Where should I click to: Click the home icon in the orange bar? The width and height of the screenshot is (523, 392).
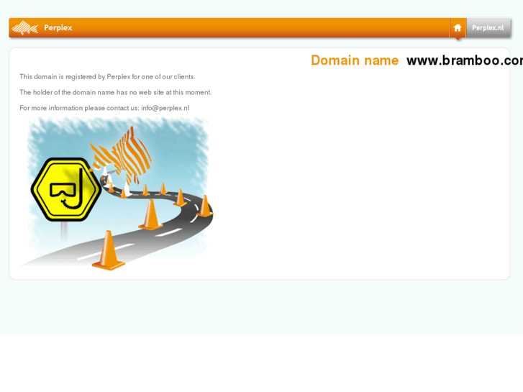click(458, 27)
